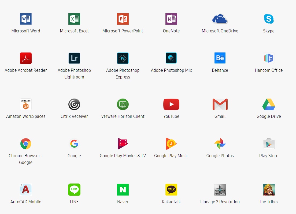The image size is (296, 214).
Task: Select the Microsoft OneDrive cloud icon
Action: (x=220, y=19)
